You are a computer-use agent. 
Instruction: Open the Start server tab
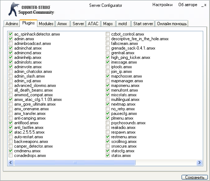pyautogui.click(x=143, y=24)
